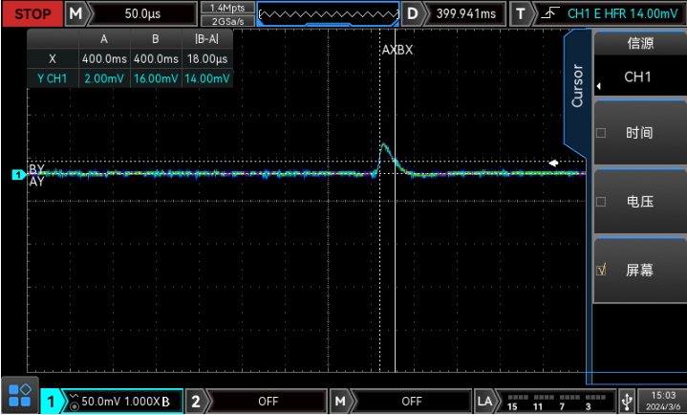Image resolution: width=687 pixels, height=415 pixels.
Task: Open the LA logic analyzer indicator
Action: click(484, 401)
